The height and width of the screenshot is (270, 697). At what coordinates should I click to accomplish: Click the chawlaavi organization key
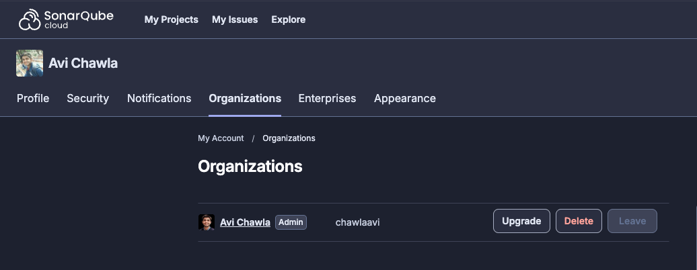click(357, 222)
